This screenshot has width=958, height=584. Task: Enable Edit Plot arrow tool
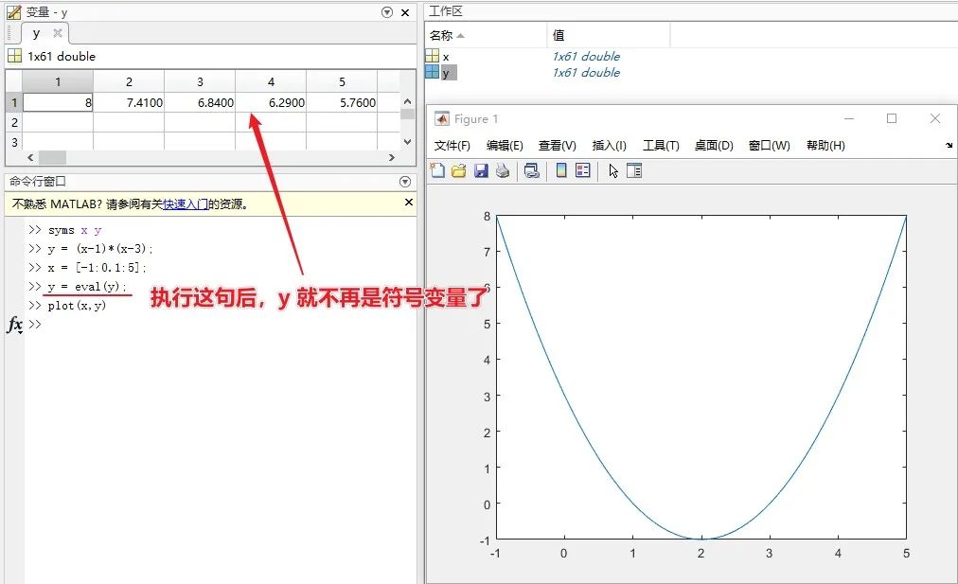(613, 170)
